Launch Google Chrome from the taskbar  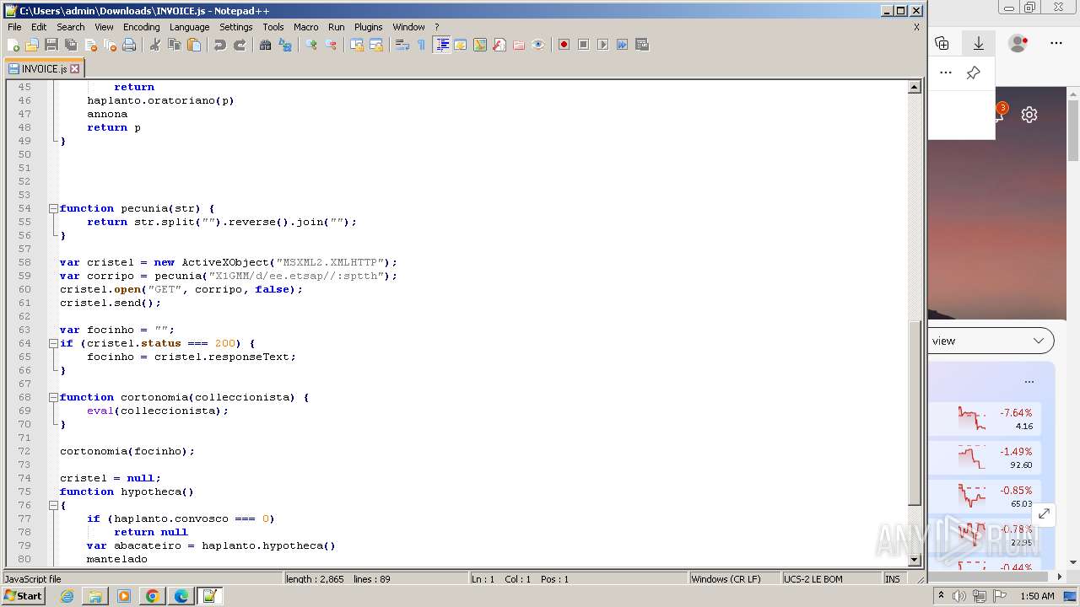click(153, 596)
